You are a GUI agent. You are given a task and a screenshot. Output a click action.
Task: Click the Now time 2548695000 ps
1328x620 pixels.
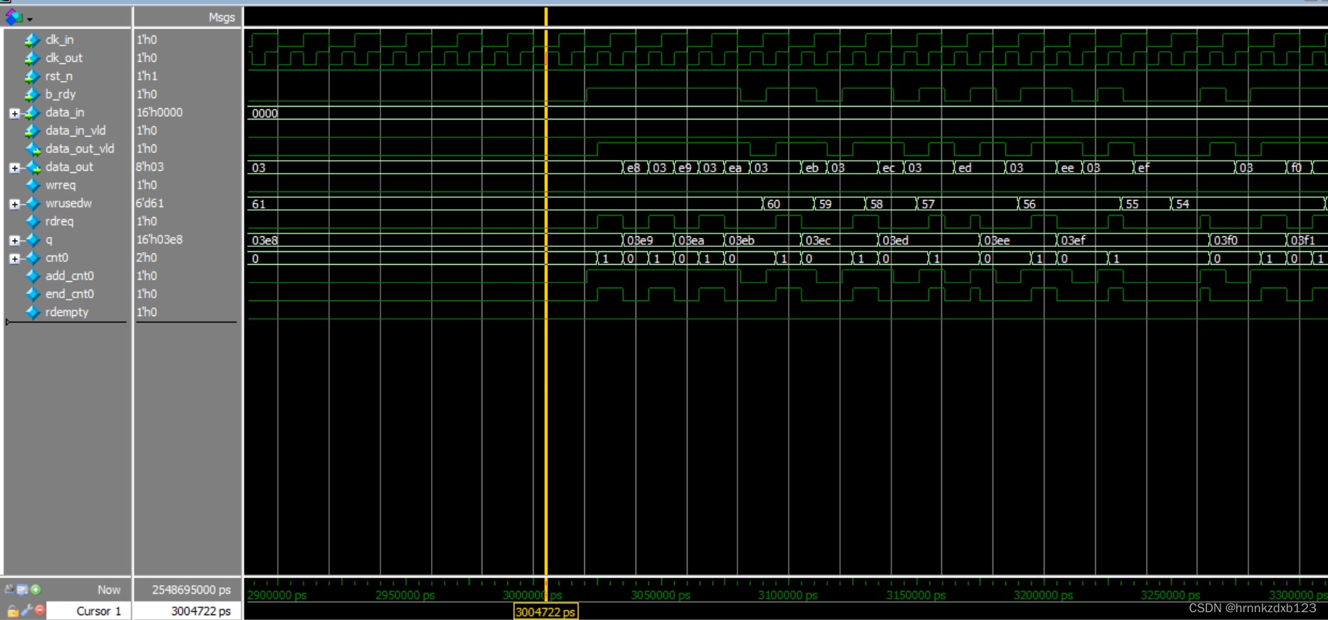[x=192, y=589]
